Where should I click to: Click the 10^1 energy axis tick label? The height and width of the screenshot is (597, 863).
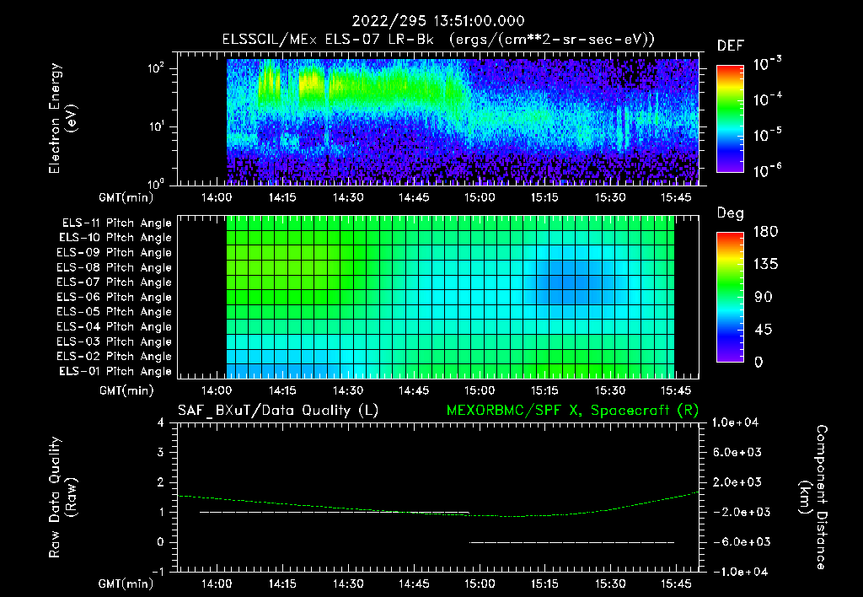pyautogui.click(x=156, y=126)
